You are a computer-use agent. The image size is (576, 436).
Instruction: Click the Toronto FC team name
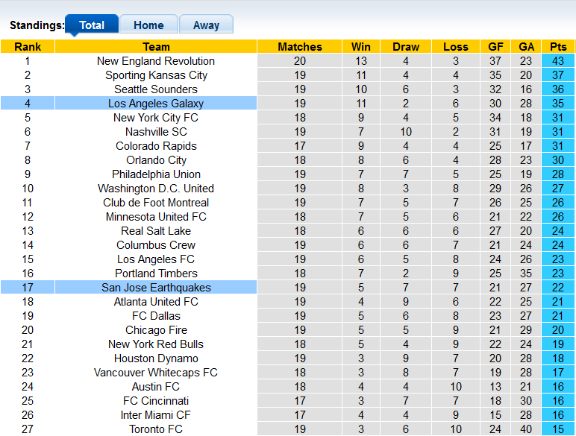pos(156,429)
